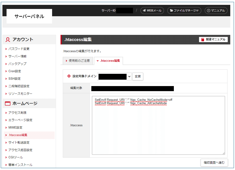Open アクセス拒否設定 in sidebar
Image resolution: width=235 pixels, height=170 pixels.
(20, 150)
